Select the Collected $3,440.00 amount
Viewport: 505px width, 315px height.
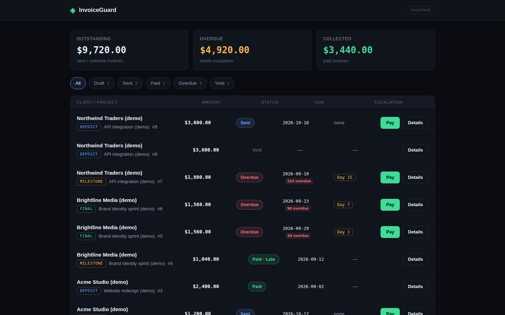[348, 50]
